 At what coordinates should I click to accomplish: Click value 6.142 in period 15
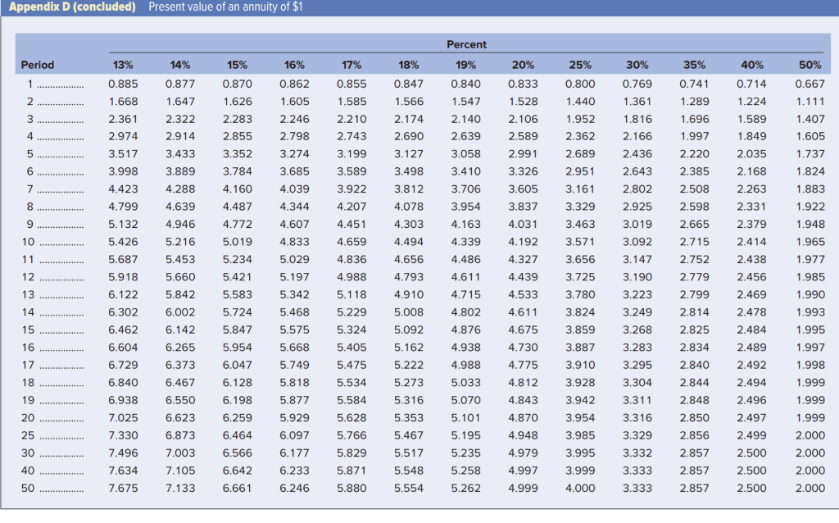[180, 330]
